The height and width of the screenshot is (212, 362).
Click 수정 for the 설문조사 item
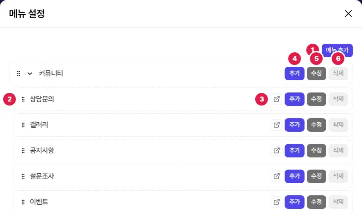(x=316, y=176)
